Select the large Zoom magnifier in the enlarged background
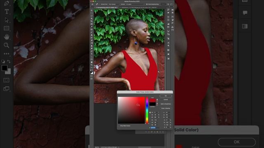This screenshot has width=264, height=148. 7,45
